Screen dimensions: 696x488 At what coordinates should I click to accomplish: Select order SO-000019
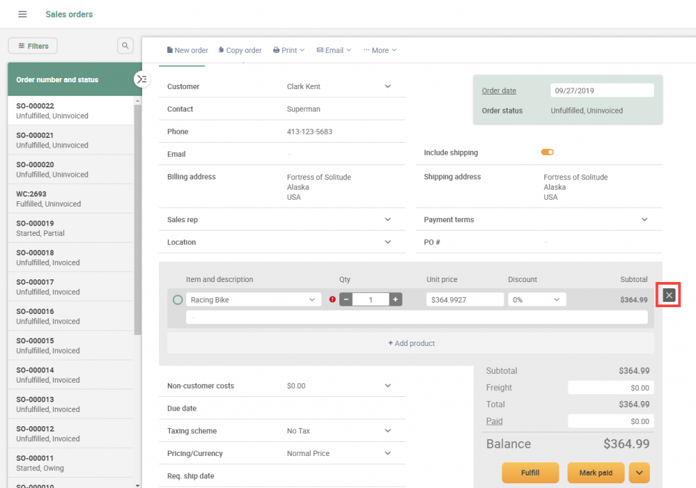pyautogui.click(x=71, y=228)
